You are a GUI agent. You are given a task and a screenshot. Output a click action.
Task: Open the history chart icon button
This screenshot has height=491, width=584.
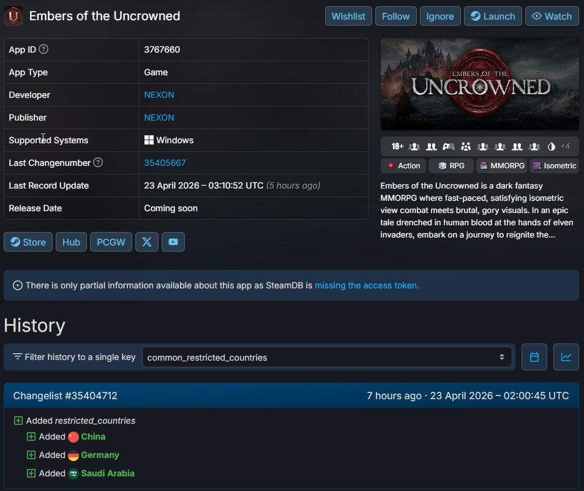coord(566,357)
